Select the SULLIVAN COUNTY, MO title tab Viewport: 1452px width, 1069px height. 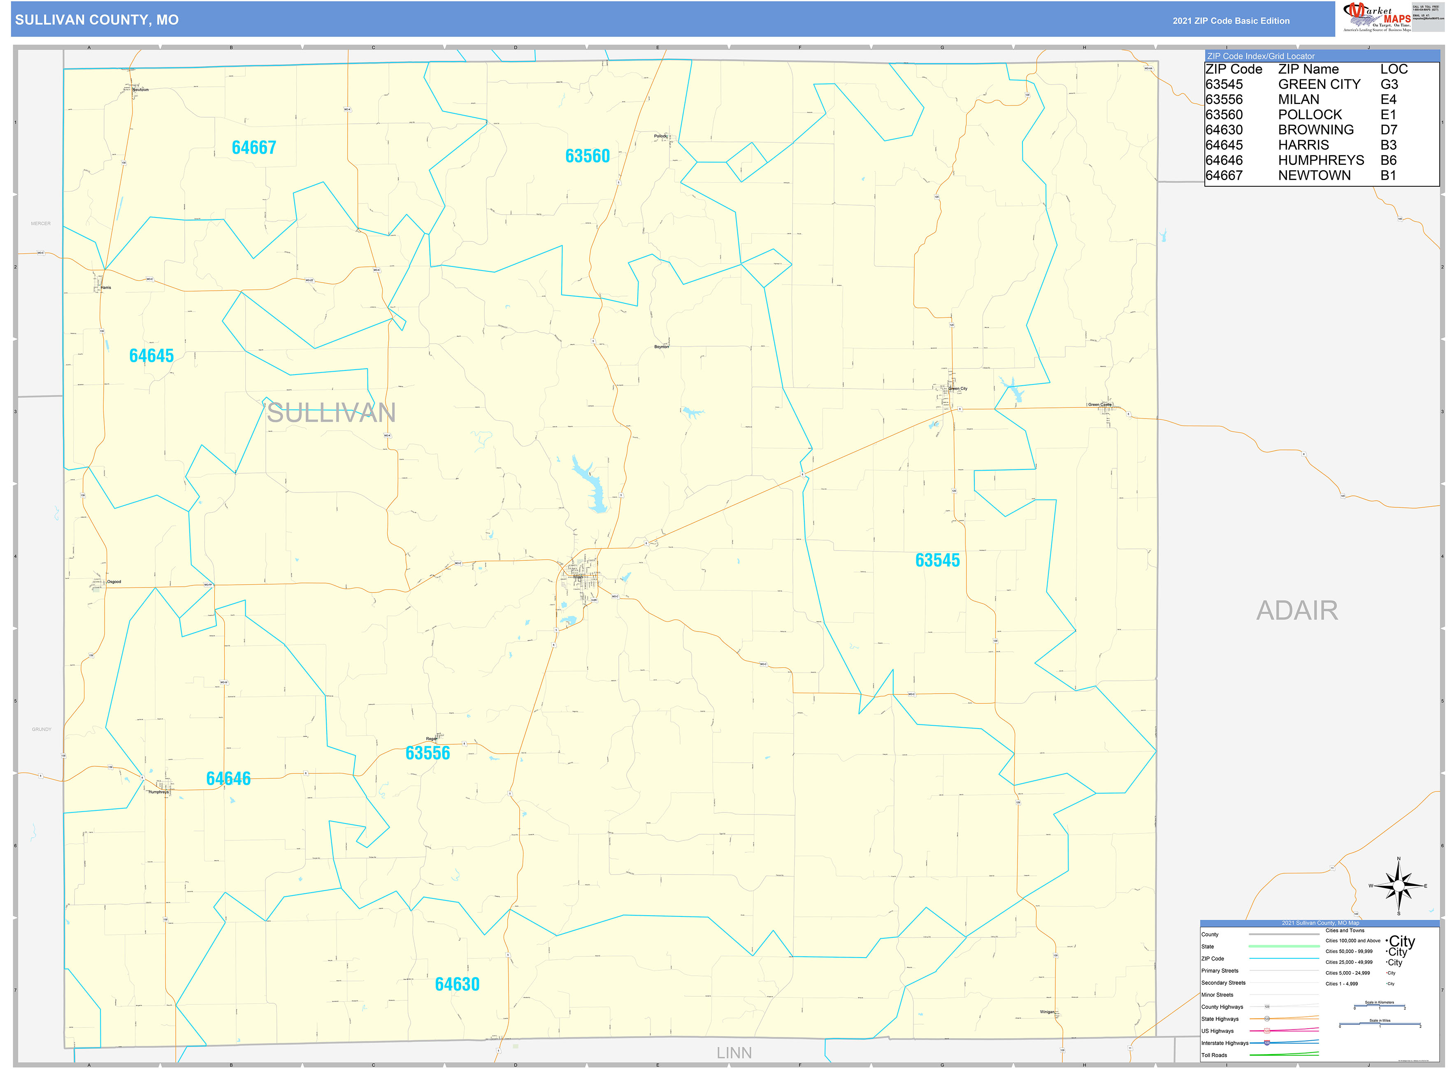pos(97,19)
